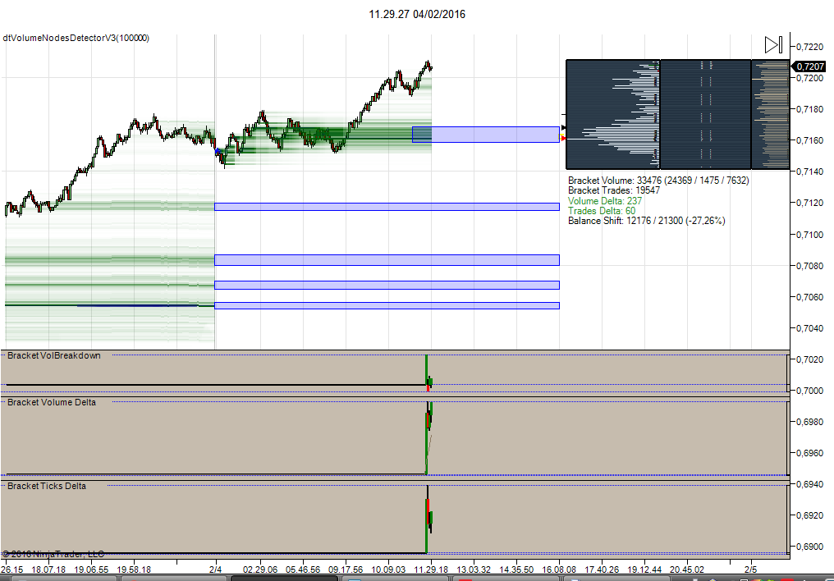Click the 0,6900 price axis label
Image resolution: width=834 pixels, height=581 pixels.
(x=809, y=547)
